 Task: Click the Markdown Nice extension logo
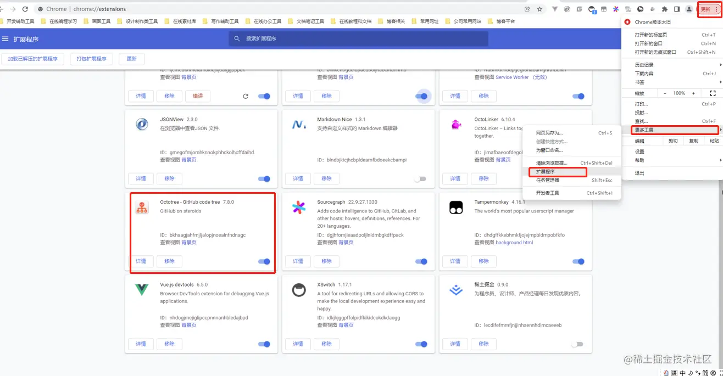click(x=299, y=125)
